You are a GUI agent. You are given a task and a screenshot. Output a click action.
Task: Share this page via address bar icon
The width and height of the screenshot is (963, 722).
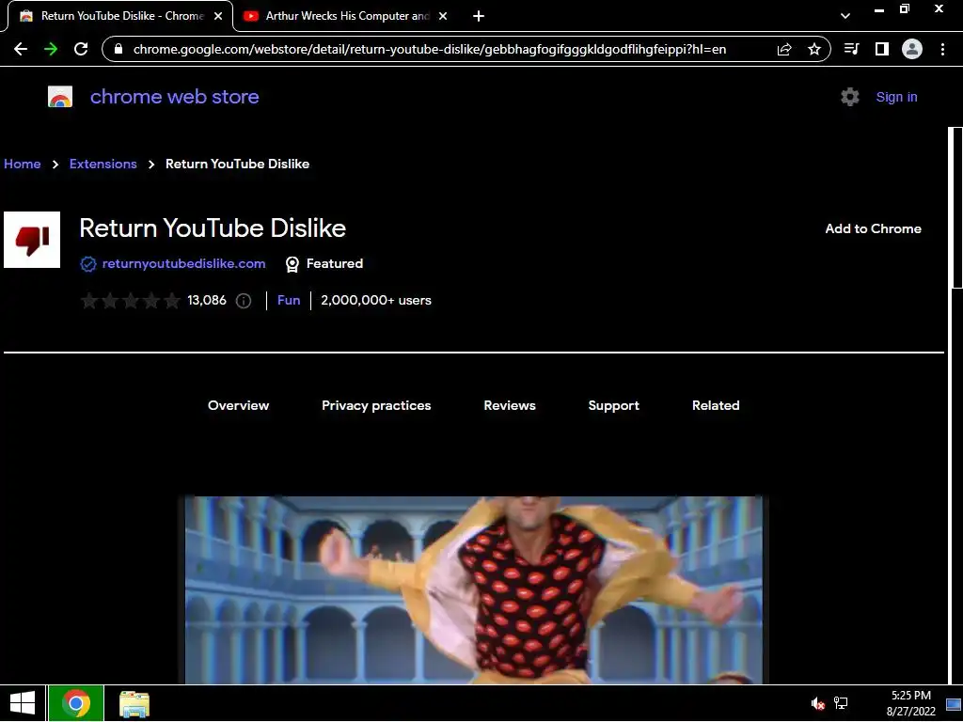pyautogui.click(x=784, y=49)
